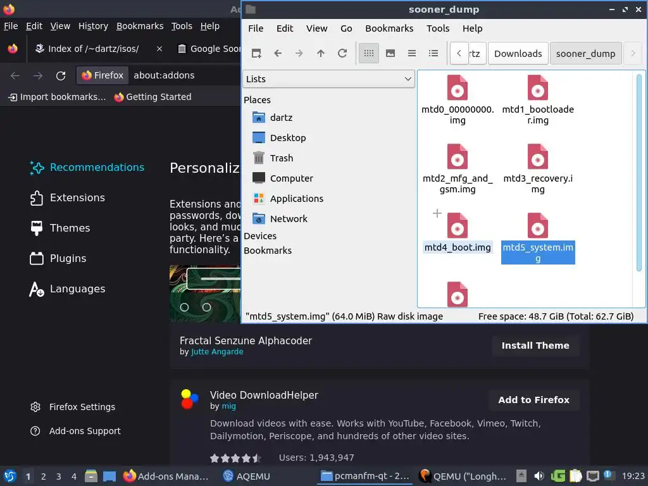
Task: Open the Getting Started bookmark
Action: (153, 97)
